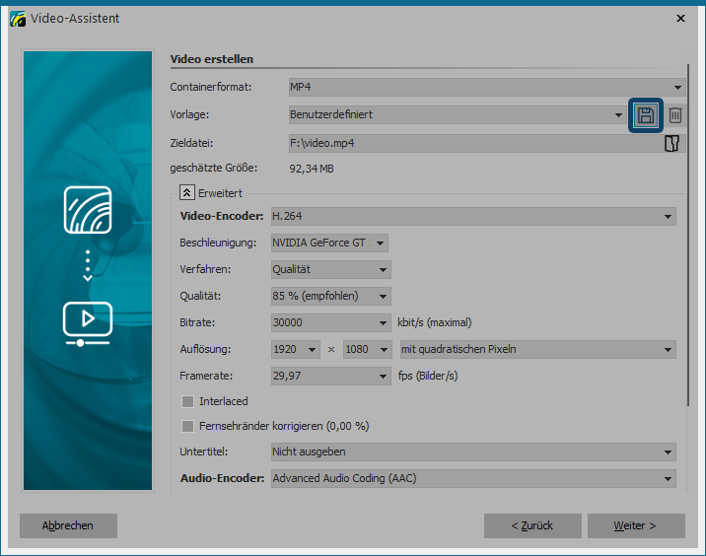
Task: Click the delete template trash icon
Action: tap(675, 115)
